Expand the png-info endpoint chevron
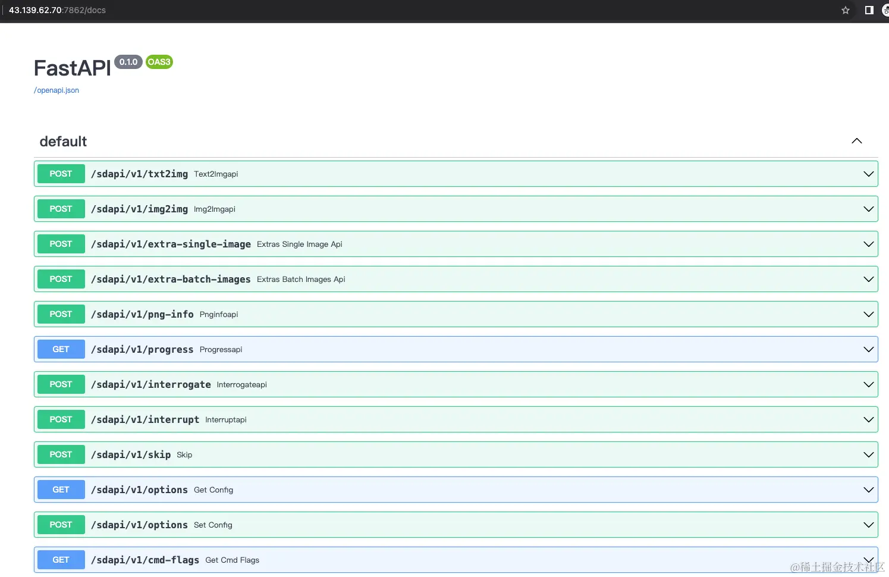889x577 pixels. (868, 314)
